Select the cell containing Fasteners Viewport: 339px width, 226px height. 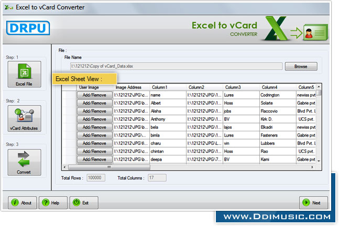278,135
